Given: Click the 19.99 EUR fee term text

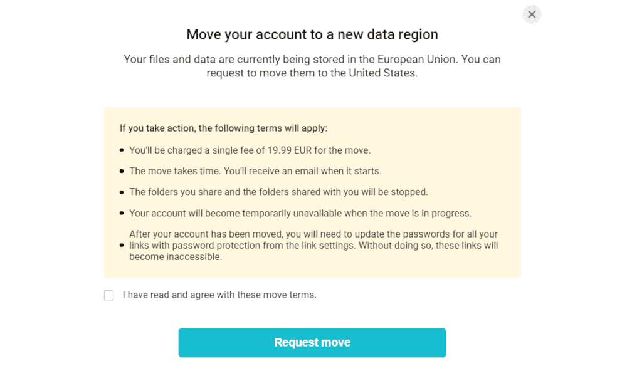Looking at the screenshot, I should (250, 150).
